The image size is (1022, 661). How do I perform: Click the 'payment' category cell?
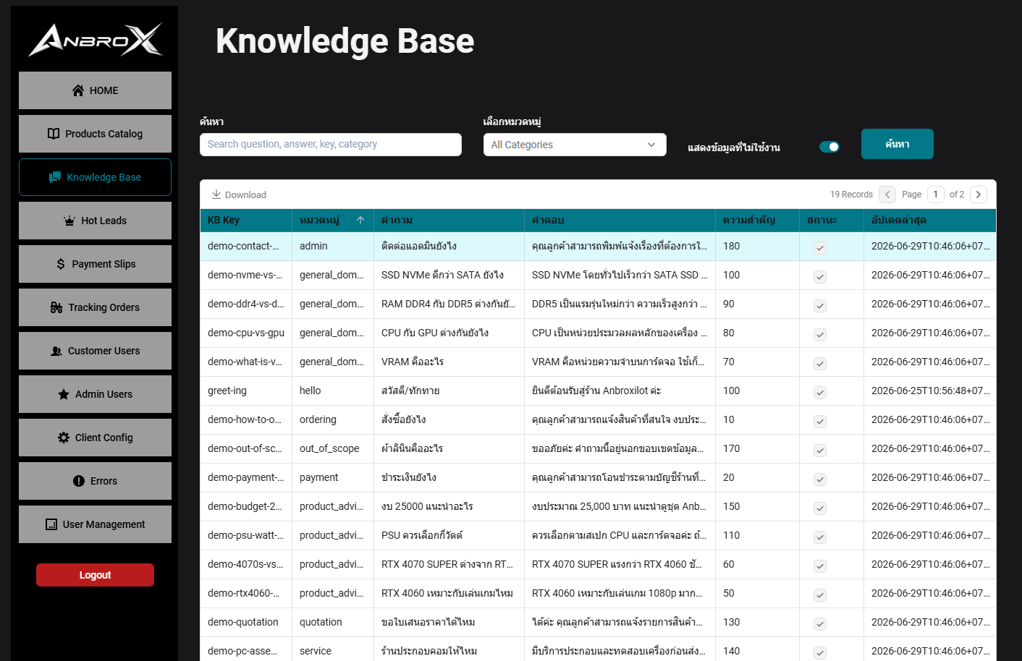click(333, 477)
